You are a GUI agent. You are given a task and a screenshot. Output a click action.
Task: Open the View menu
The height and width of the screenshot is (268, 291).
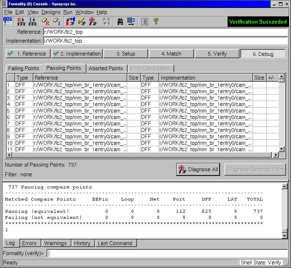[x=33, y=12]
